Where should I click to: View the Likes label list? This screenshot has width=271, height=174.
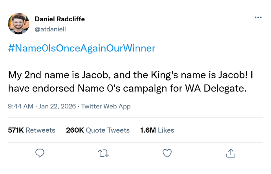click(x=167, y=130)
